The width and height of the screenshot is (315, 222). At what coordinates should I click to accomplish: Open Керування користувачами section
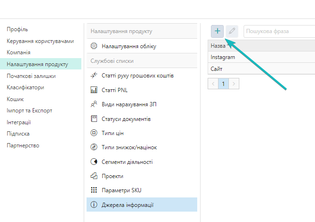[40, 41]
